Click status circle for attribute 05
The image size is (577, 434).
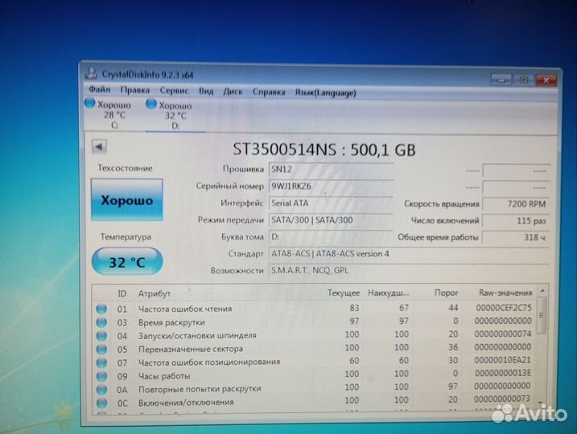(x=102, y=349)
